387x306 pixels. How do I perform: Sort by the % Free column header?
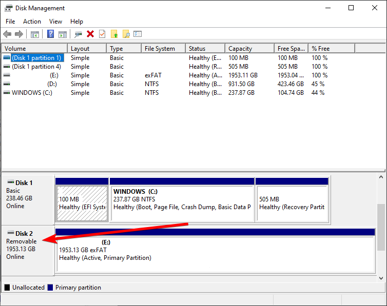(x=332, y=49)
